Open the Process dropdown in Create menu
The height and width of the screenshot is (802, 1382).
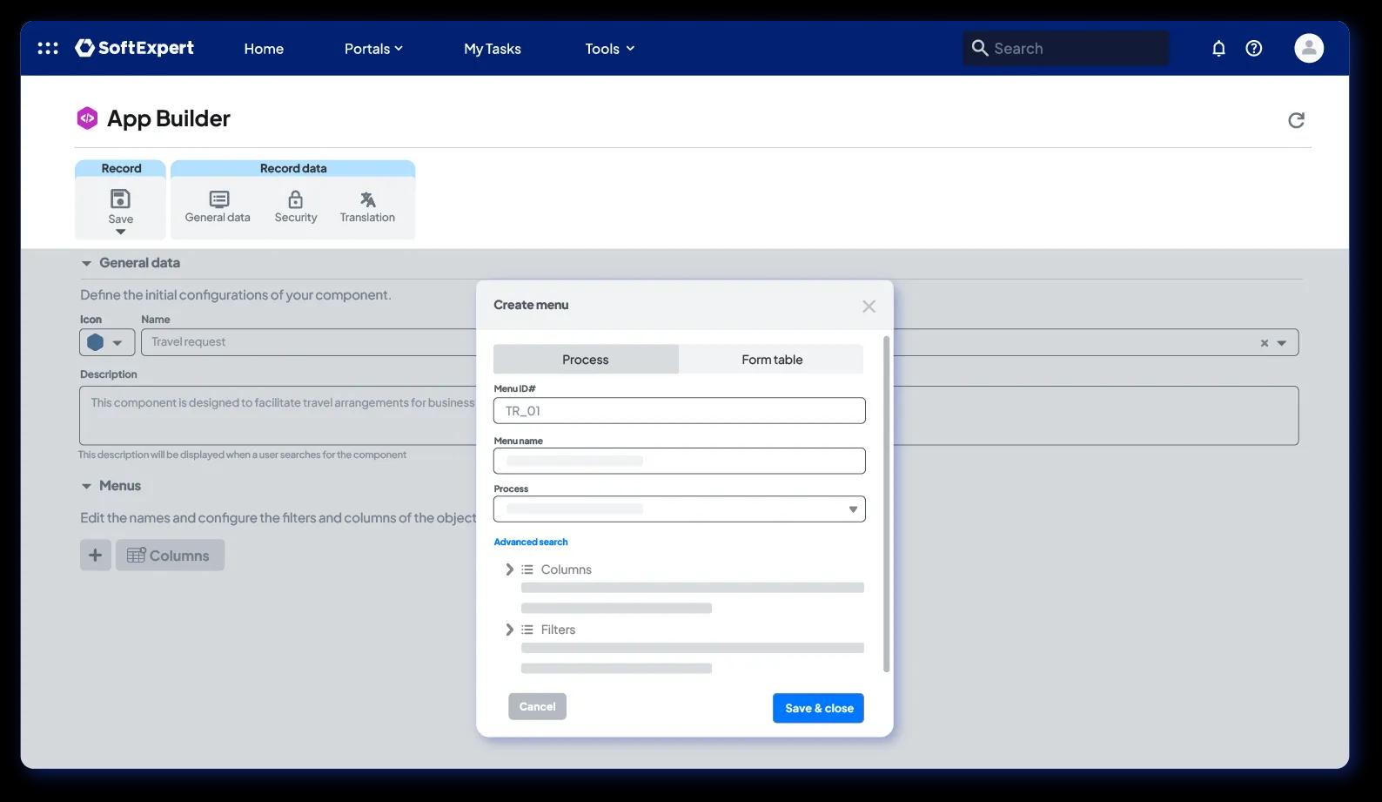tap(679, 509)
